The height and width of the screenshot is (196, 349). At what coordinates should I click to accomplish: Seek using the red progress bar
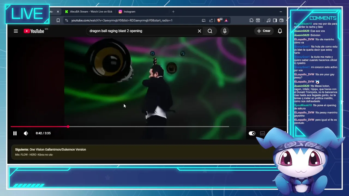[39, 127]
